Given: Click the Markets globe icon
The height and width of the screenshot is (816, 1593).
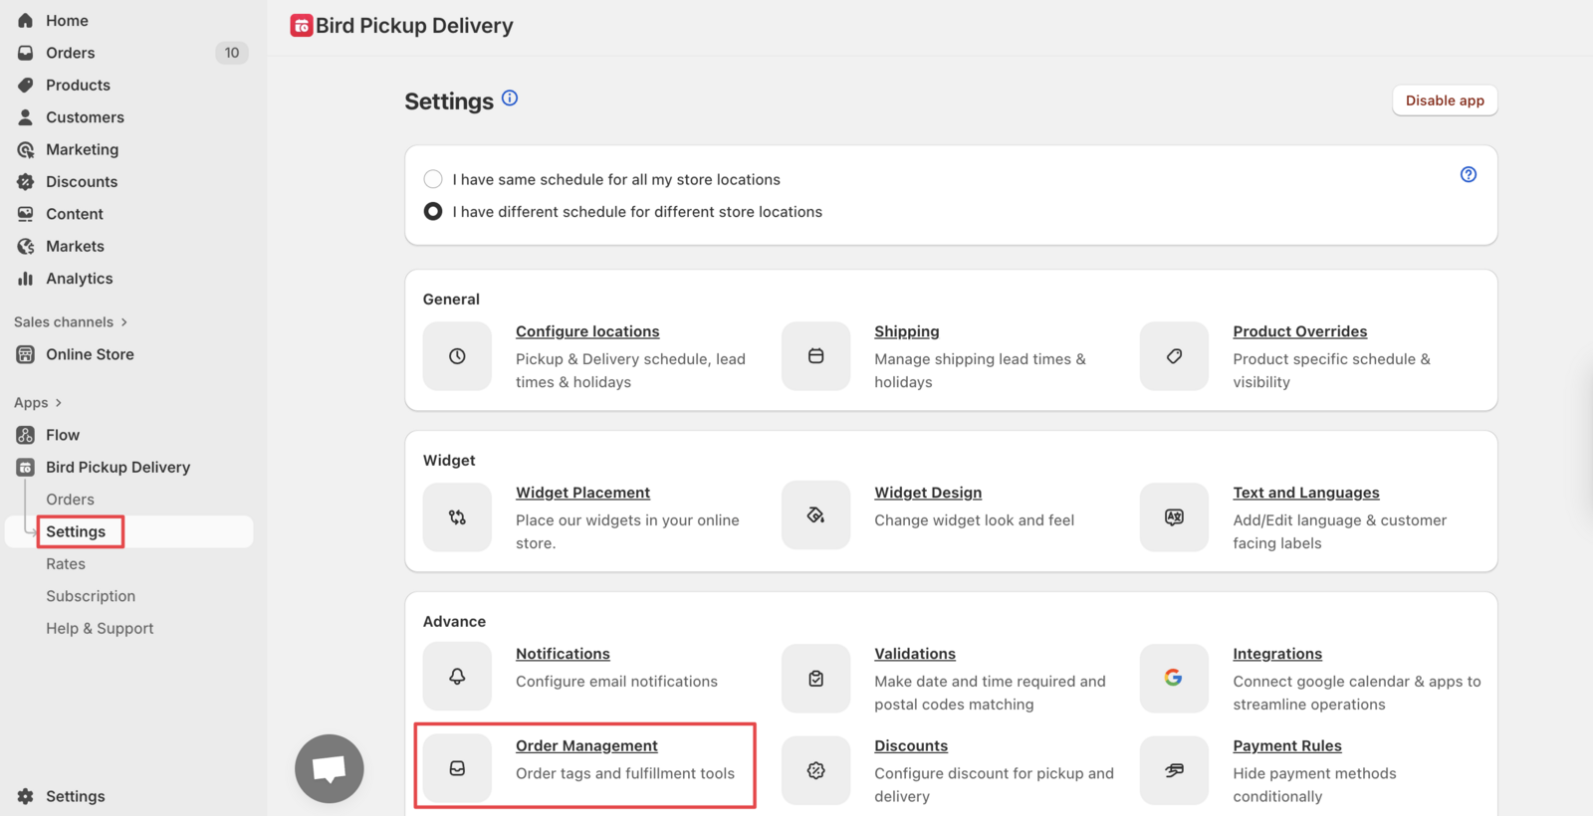Looking at the screenshot, I should click(x=26, y=246).
